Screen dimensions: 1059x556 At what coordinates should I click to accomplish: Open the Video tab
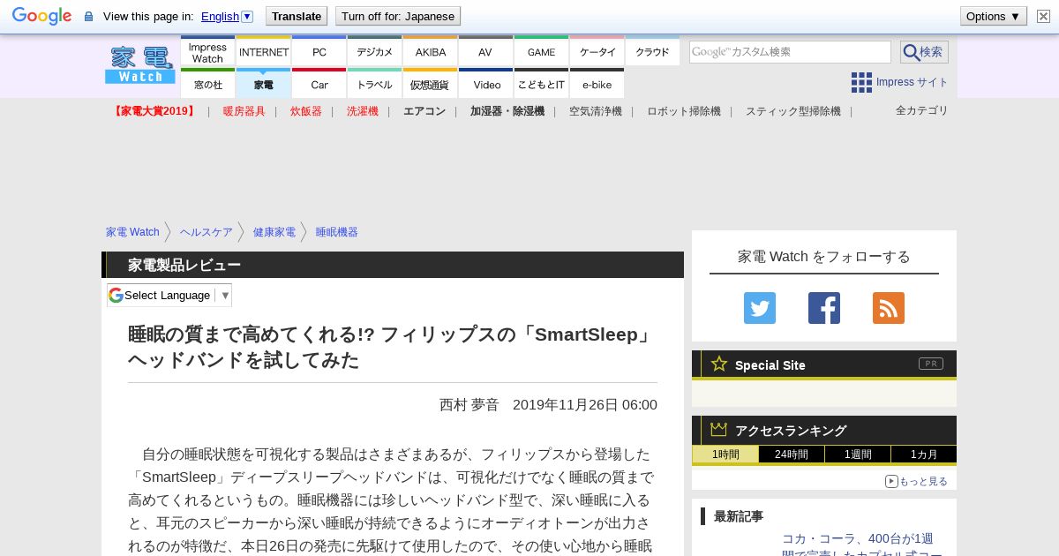pyautogui.click(x=485, y=85)
